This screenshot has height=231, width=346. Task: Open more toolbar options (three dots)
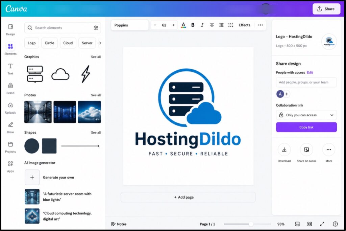(261, 25)
